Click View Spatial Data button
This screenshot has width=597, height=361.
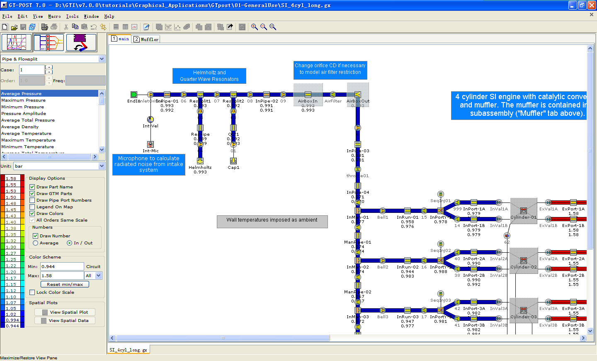(x=65, y=321)
